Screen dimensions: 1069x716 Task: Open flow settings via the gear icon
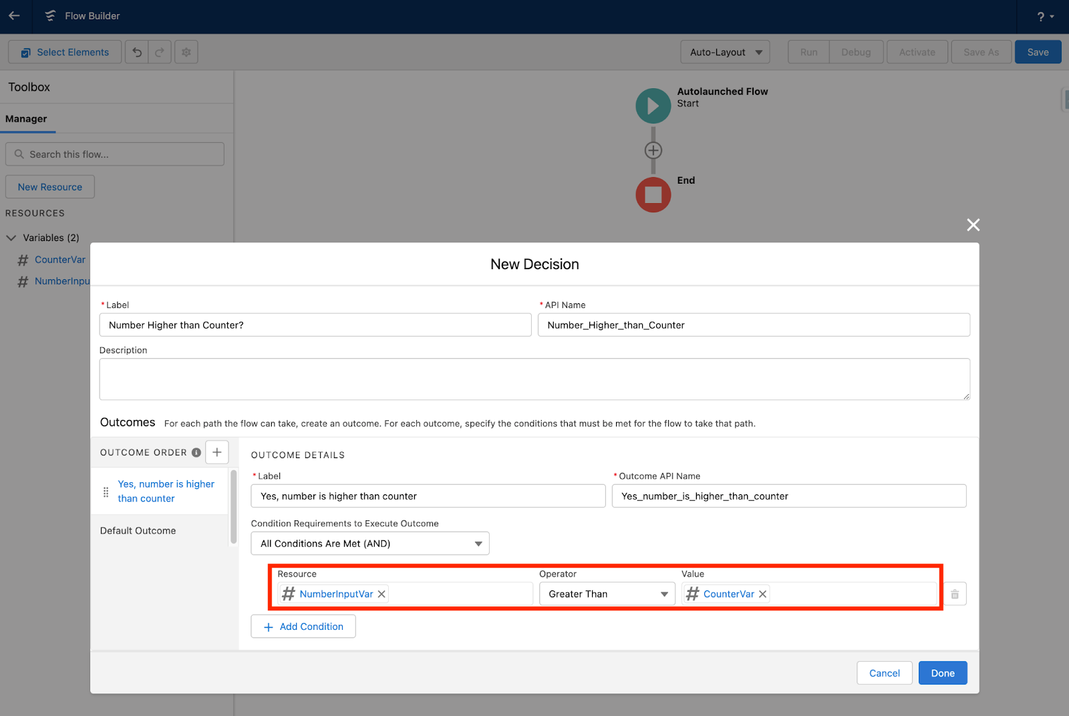click(x=186, y=51)
